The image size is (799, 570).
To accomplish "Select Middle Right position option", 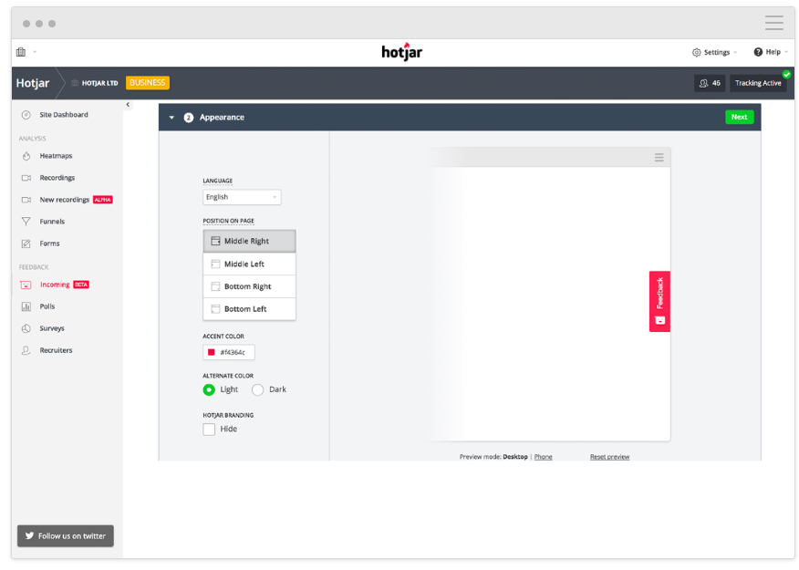I will coord(249,241).
